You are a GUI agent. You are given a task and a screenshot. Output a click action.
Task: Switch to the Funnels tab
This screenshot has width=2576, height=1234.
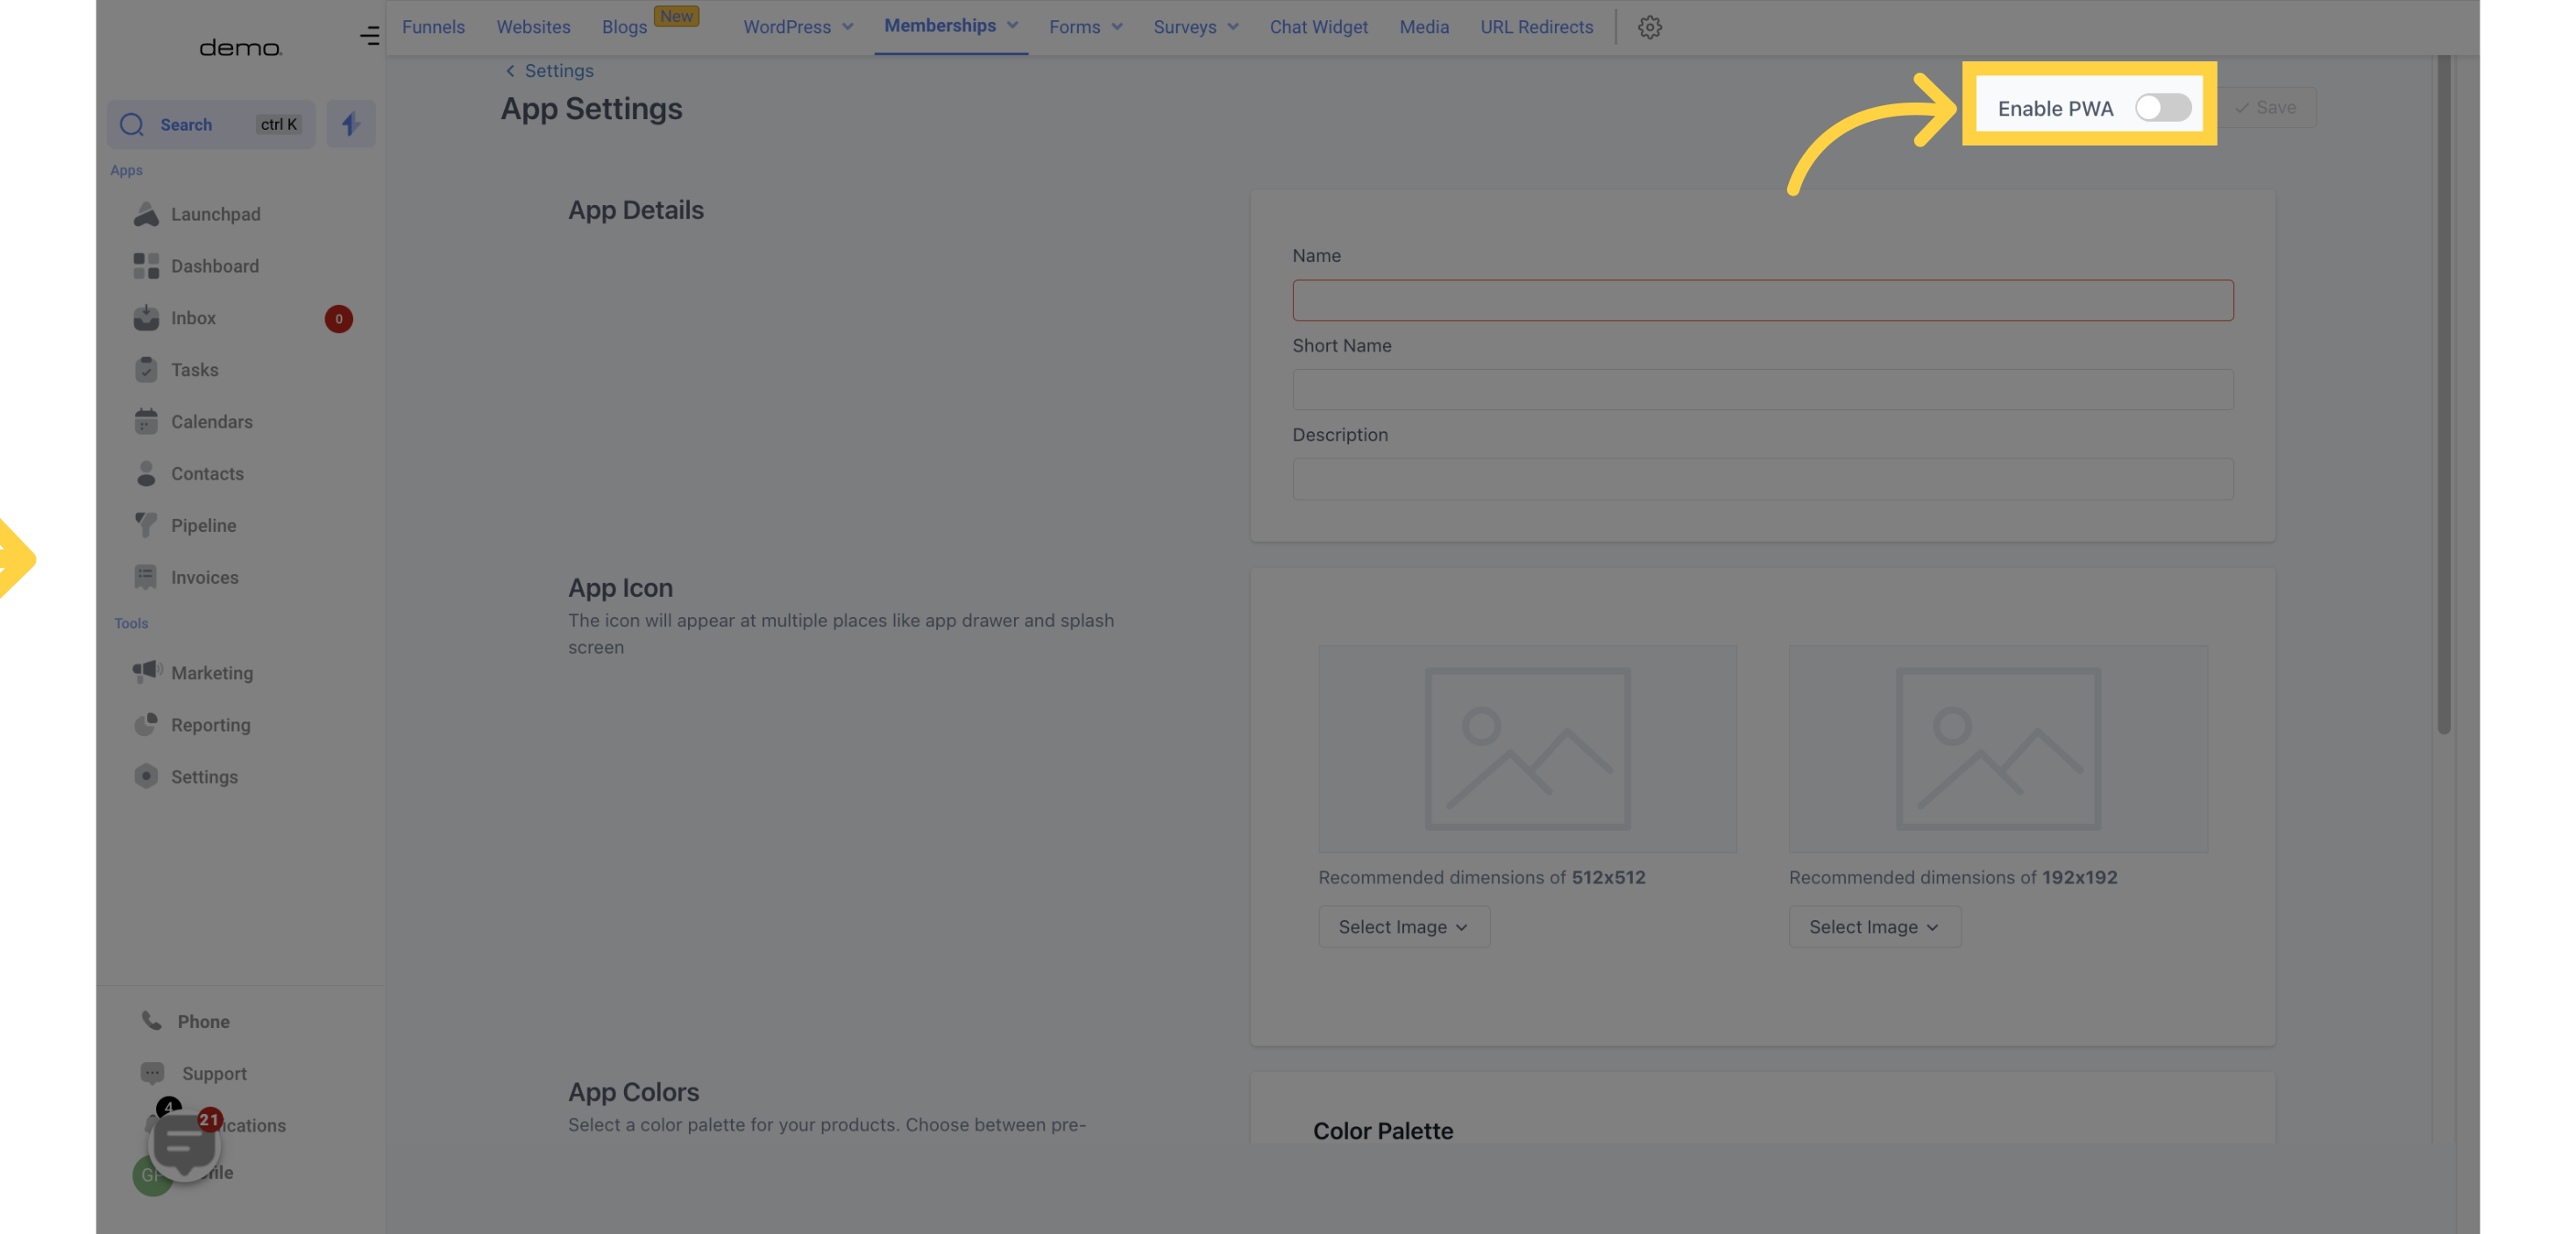pyautogui.click(x=433, y=27)
